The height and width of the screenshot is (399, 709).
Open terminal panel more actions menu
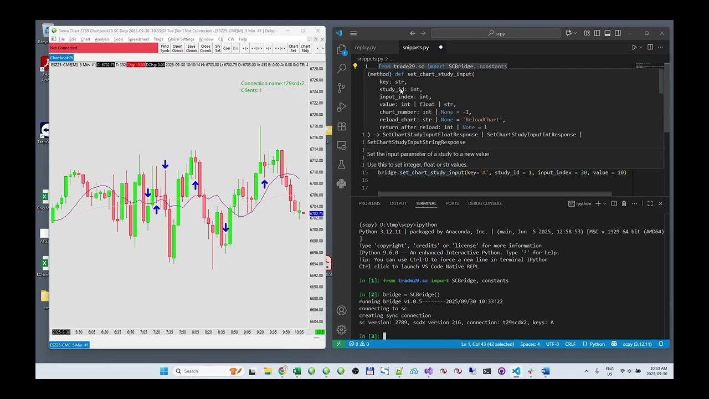[635, 203]
